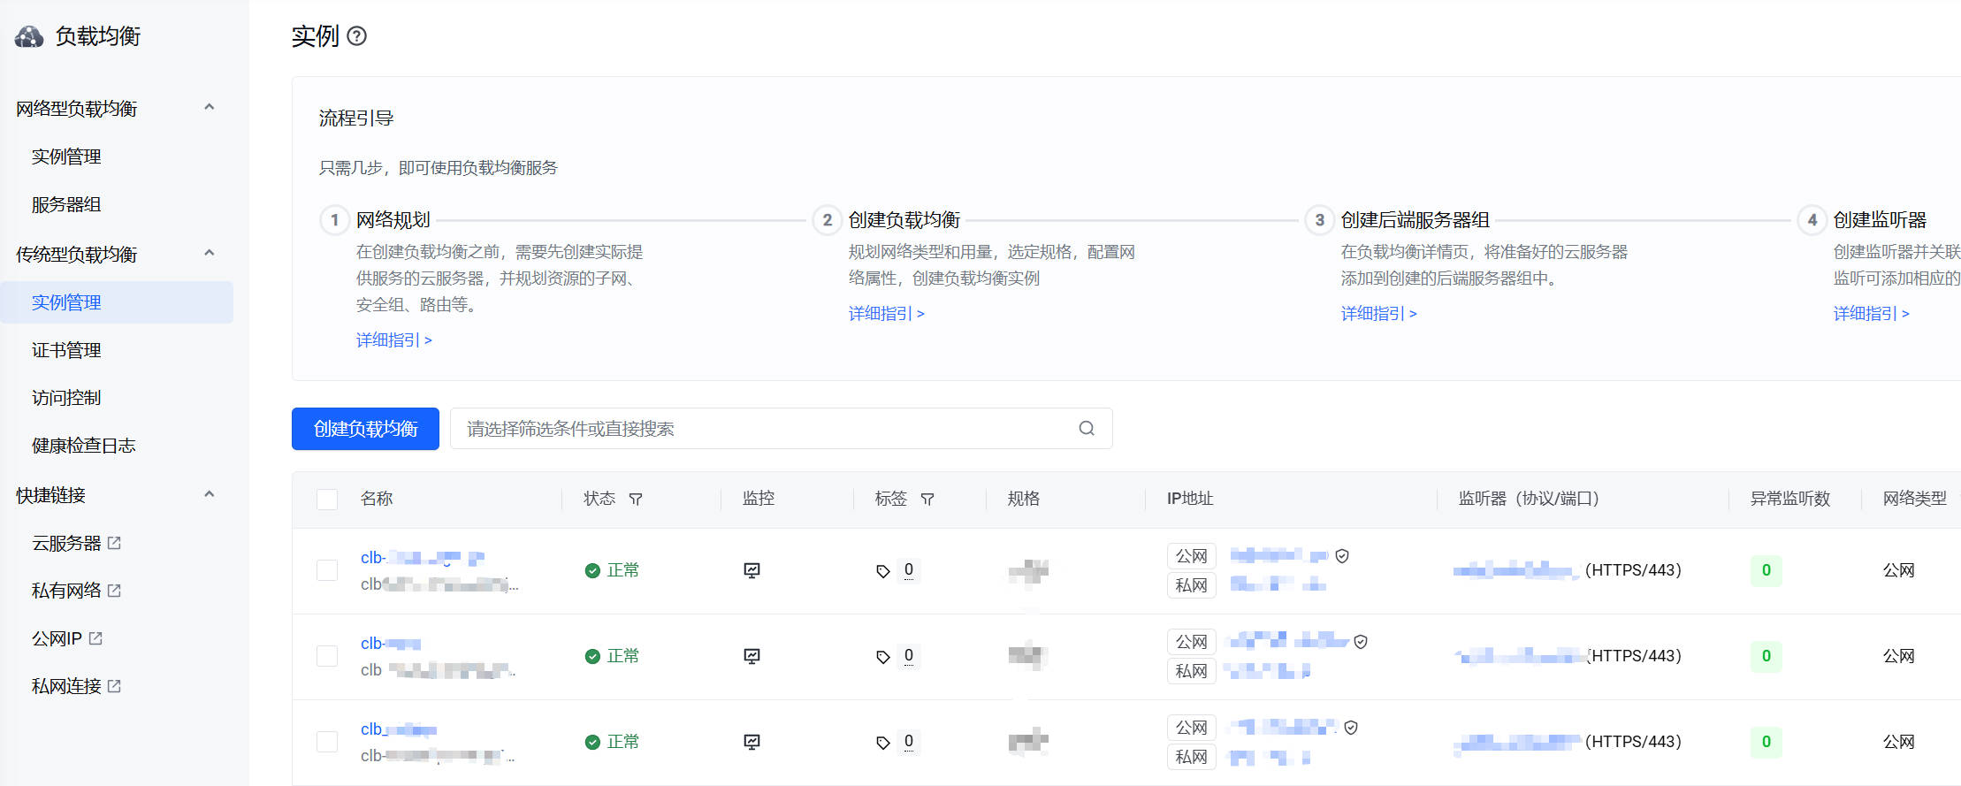
Task: Click the tag icon in first instance row
Action: 882,571
